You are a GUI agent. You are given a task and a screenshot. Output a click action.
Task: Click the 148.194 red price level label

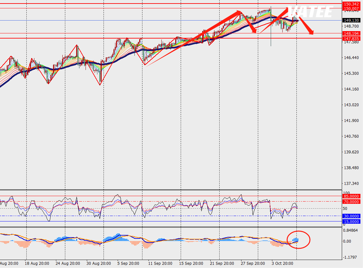pyautogui.click(x=351, y=33)
